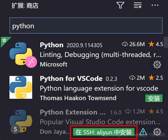
Task: Click Don Jaya... publisher name
Action: 55,132
